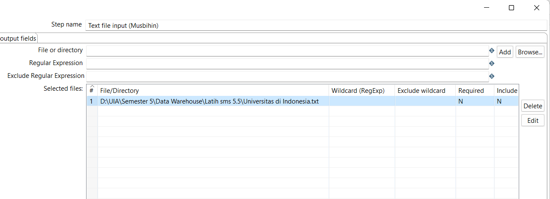The height and width of the screenshot is (199, 550).
Task: Open the Browse... file dialog
Action: (530, 52)
